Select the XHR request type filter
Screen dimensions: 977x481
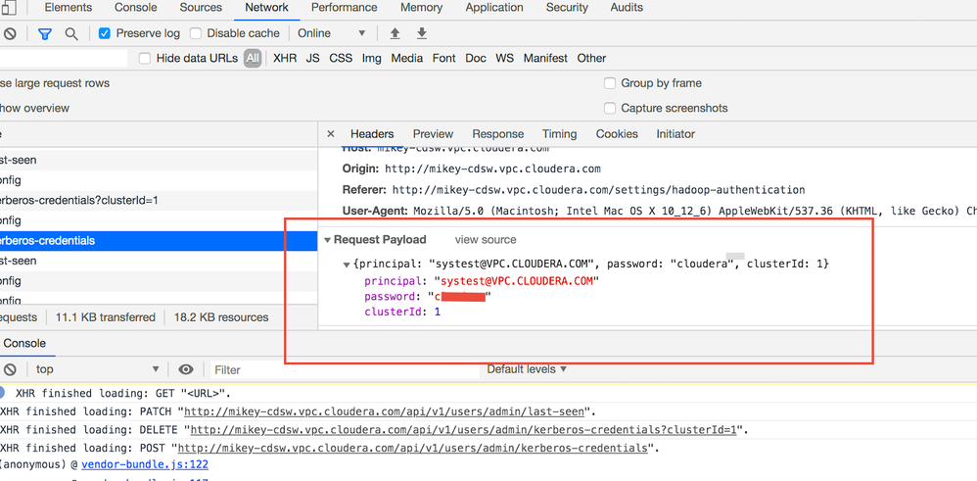(x=285, y=58)
